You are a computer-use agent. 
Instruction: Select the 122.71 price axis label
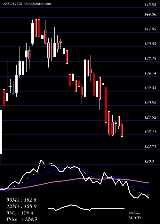[x=150, y=147]
